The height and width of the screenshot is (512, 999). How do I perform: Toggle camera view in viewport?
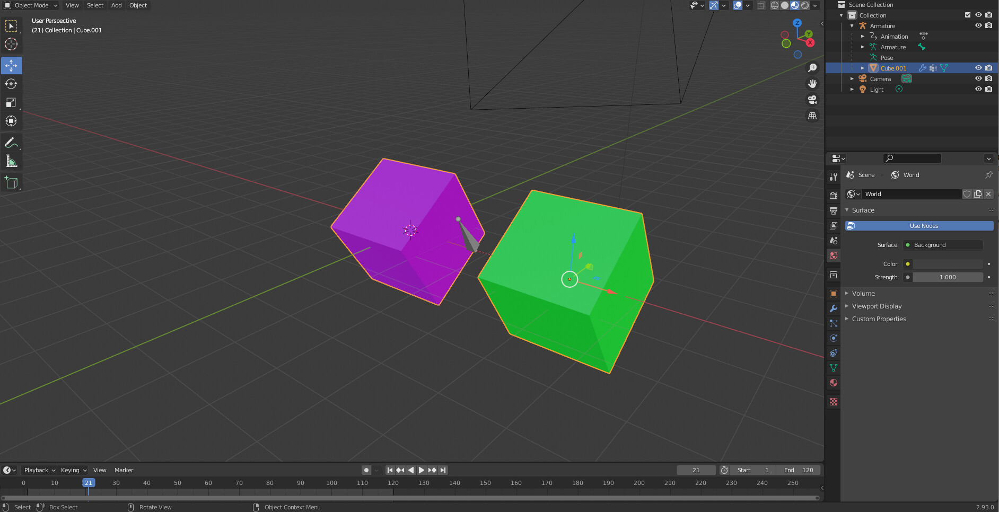click(x=812, y=100)
